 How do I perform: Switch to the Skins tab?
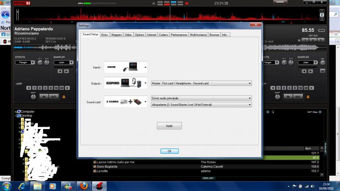pyautogui.click(x=104, y=35)
